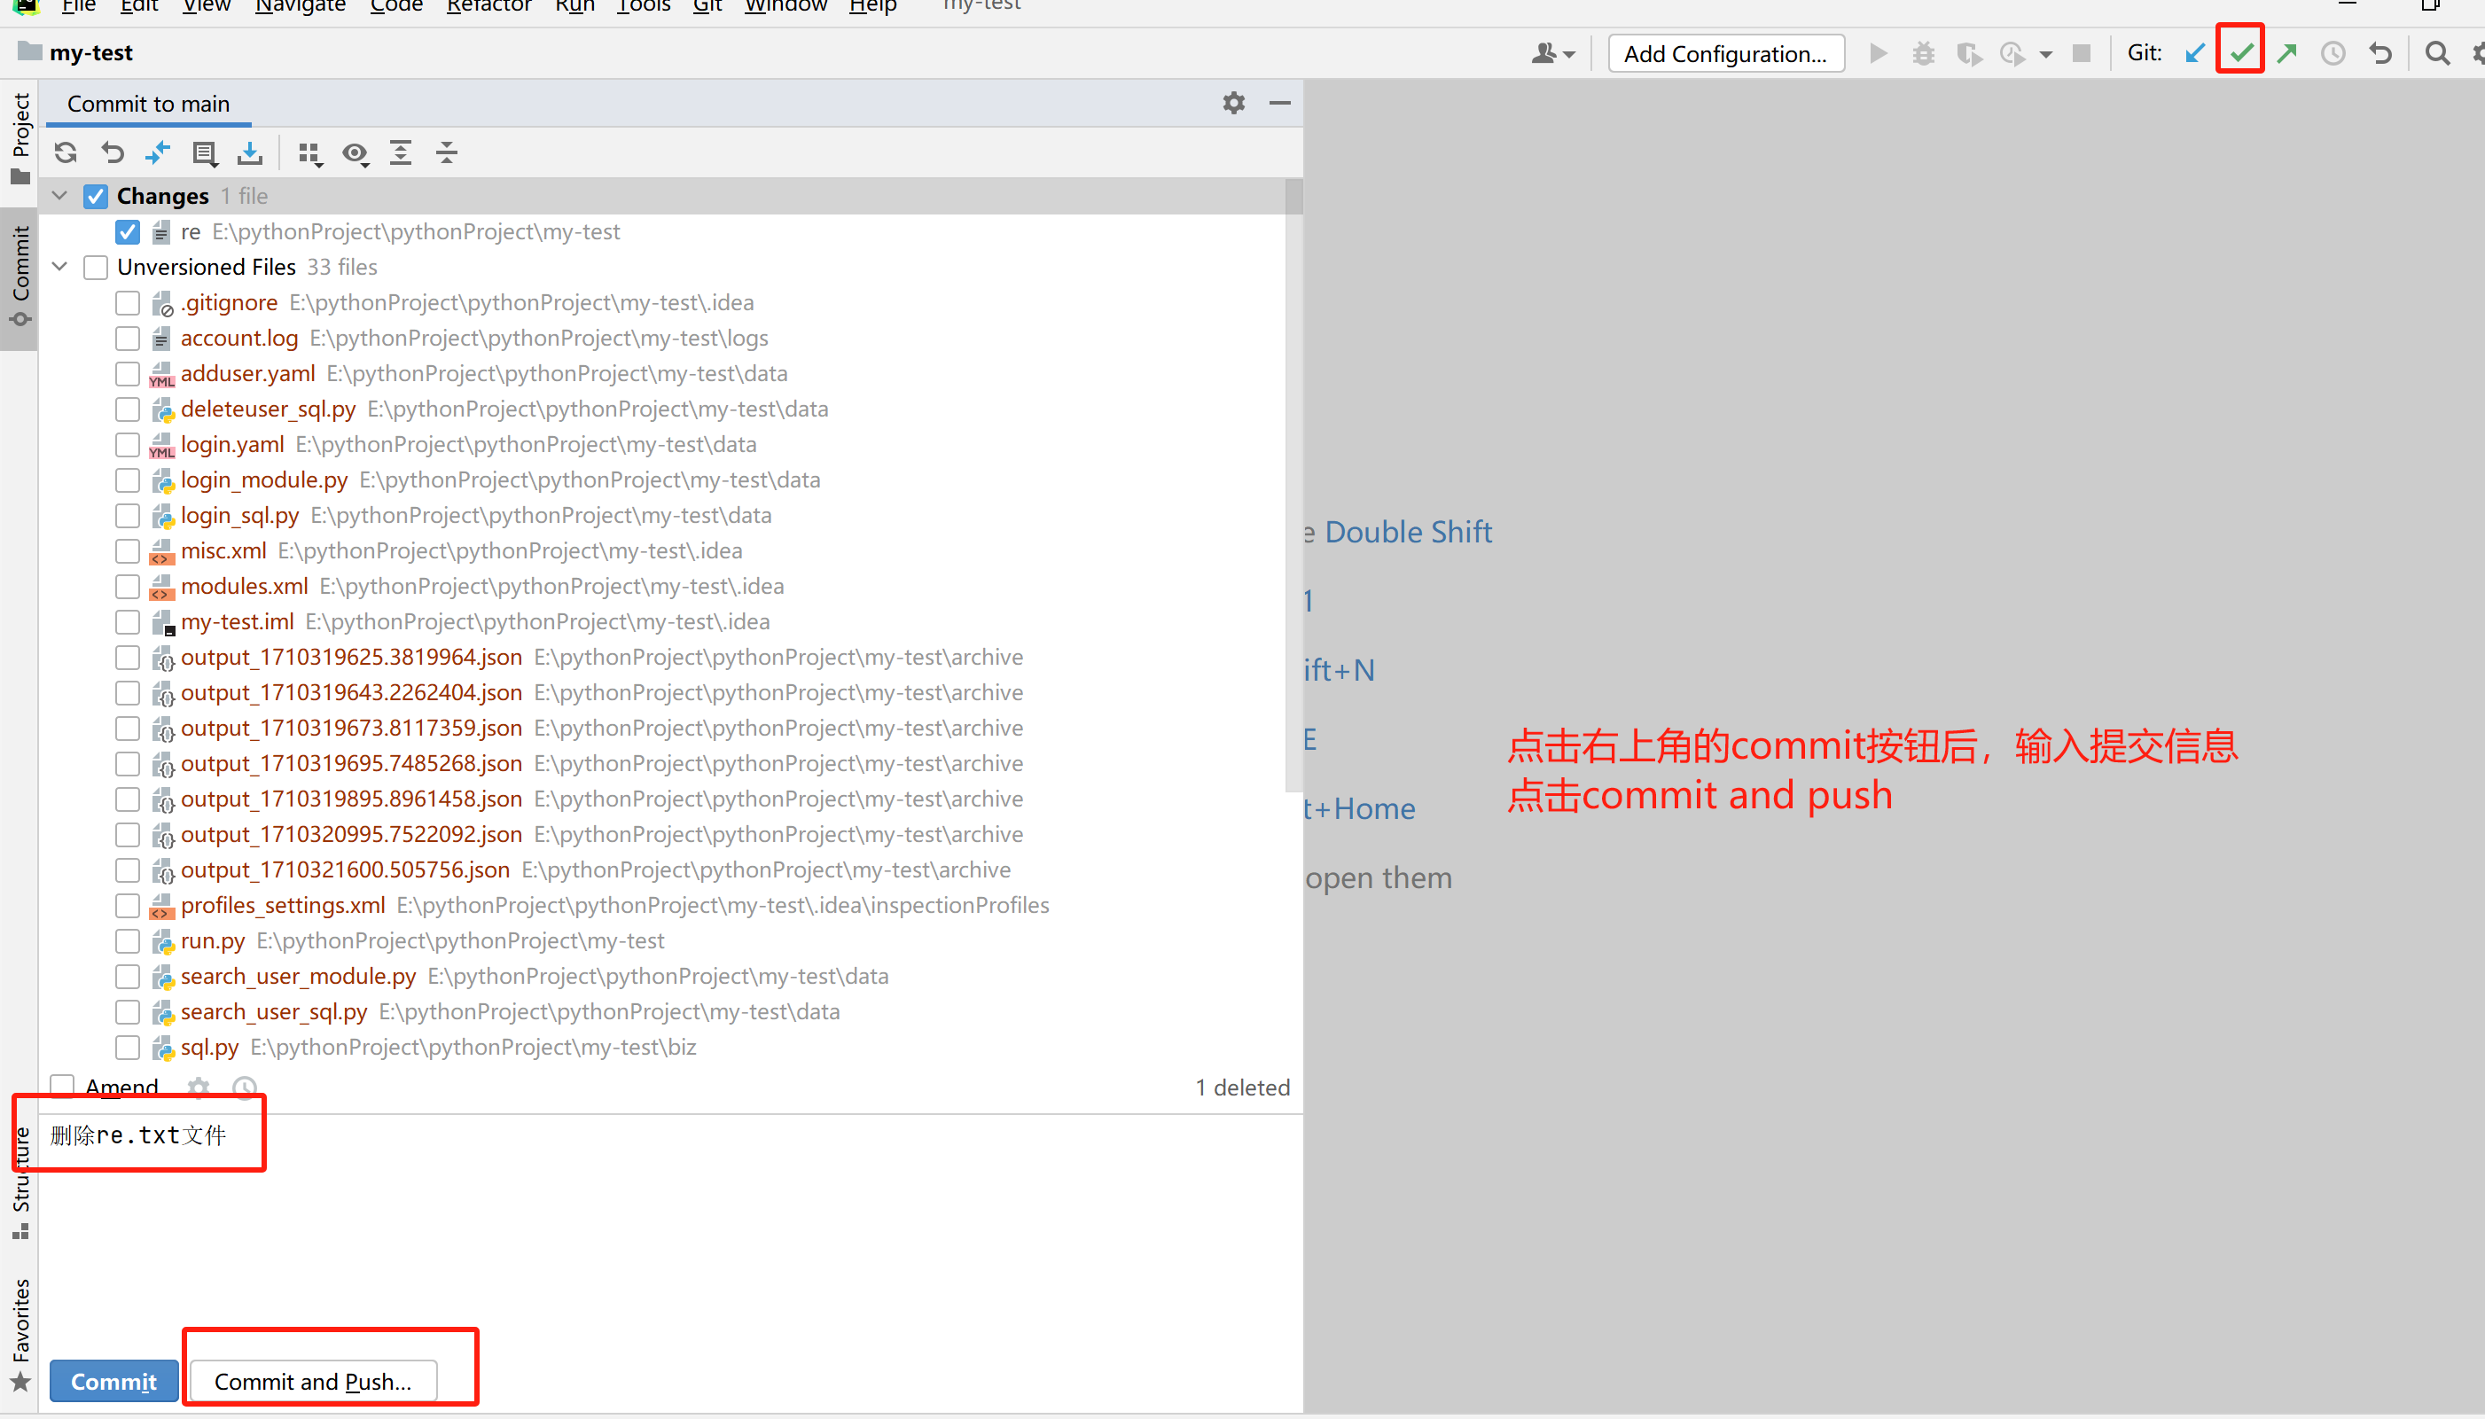Click the Expand All icon
The height and width of the screenshot is (1419, 2485).
click(x=401, y=153)
